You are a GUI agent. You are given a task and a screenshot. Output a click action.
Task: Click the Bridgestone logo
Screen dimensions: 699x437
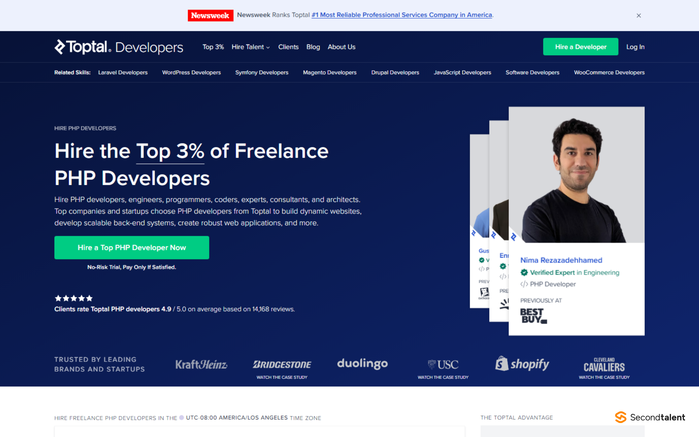click(x=282, y=364)
